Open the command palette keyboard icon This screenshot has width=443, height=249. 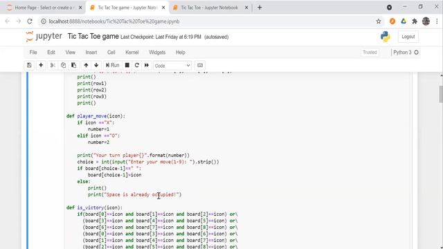(200, 65)
